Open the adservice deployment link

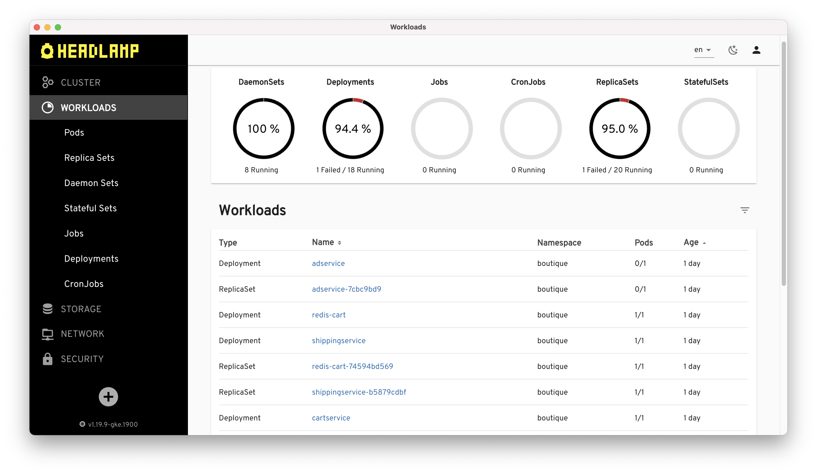tap(328, 263)
